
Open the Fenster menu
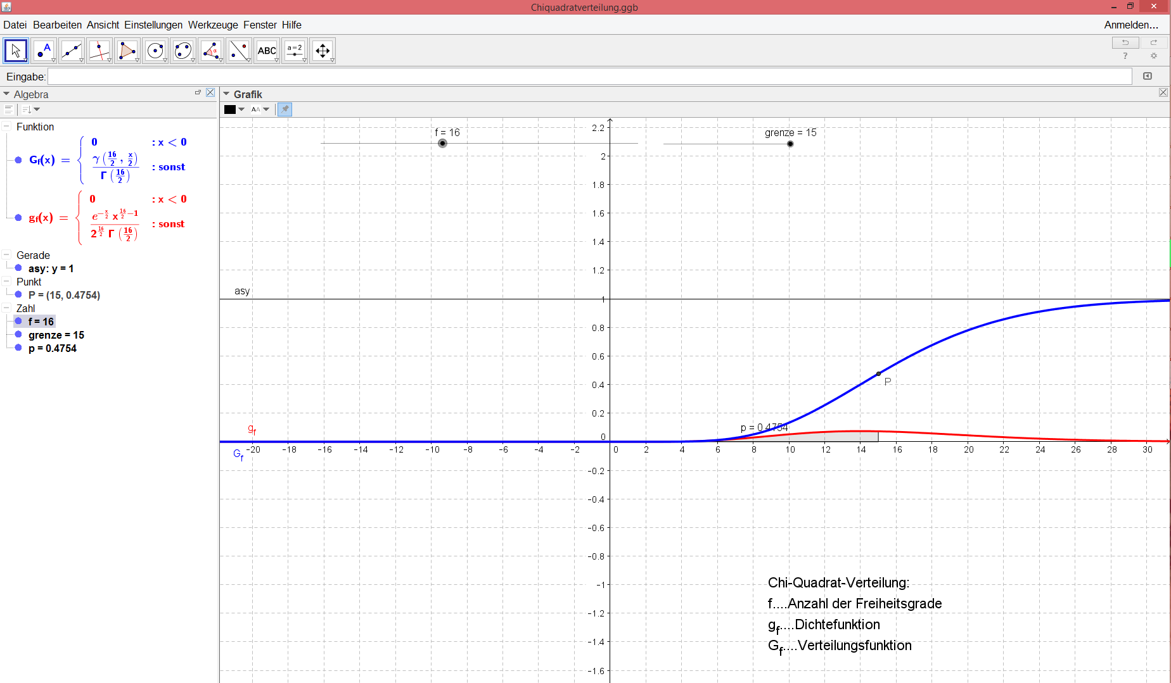pos(260,25)
